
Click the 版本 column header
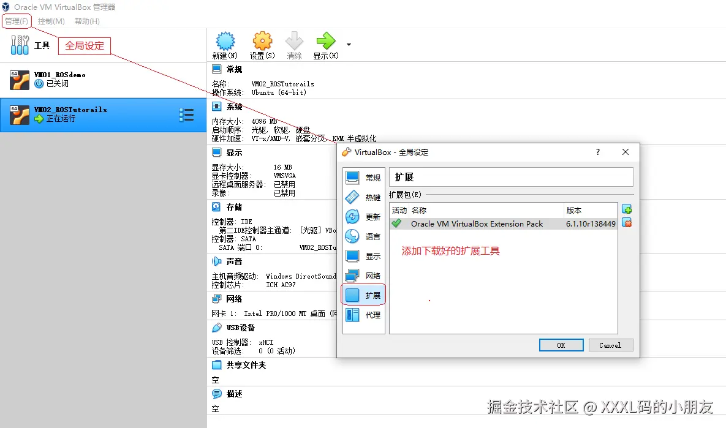point(591,211)
